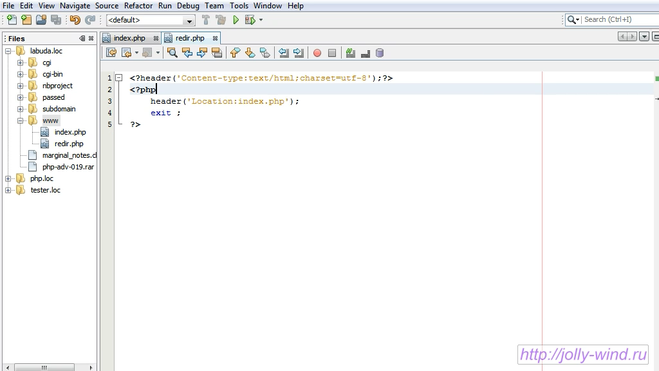Select index.php in Files tree

click(x=70, y=132)
